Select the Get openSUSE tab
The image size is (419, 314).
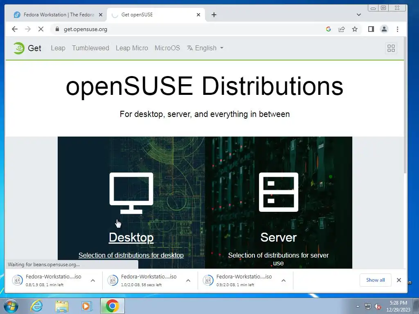(155, 15)
